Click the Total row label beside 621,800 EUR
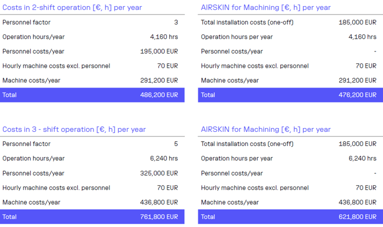This screenshot has width=383, height=227. pyautogui.click(x=208, y=217)
